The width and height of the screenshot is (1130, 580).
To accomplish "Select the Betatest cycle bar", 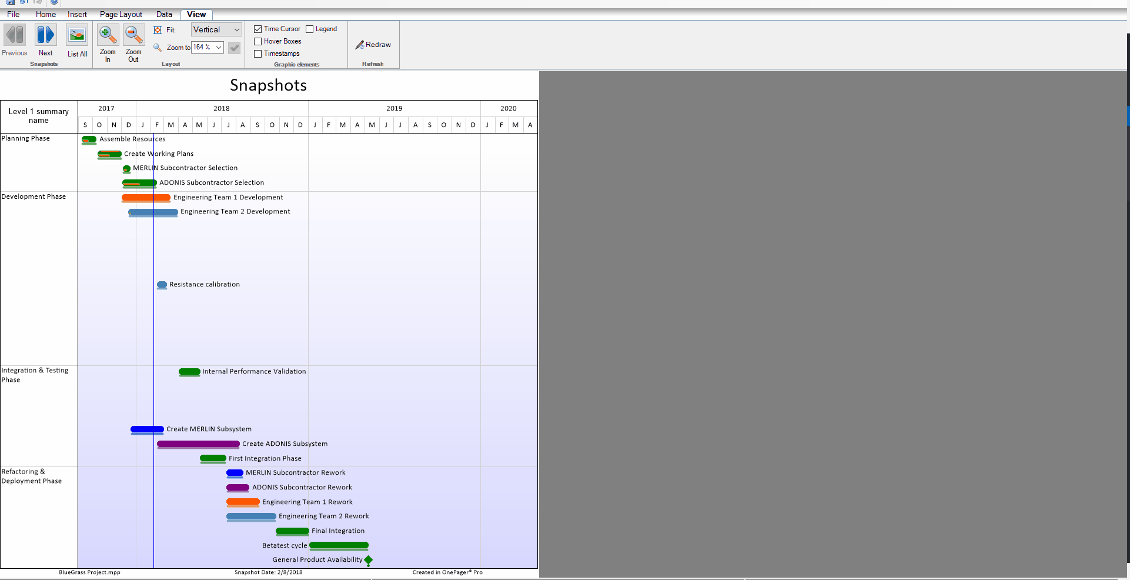I will 339,545.
